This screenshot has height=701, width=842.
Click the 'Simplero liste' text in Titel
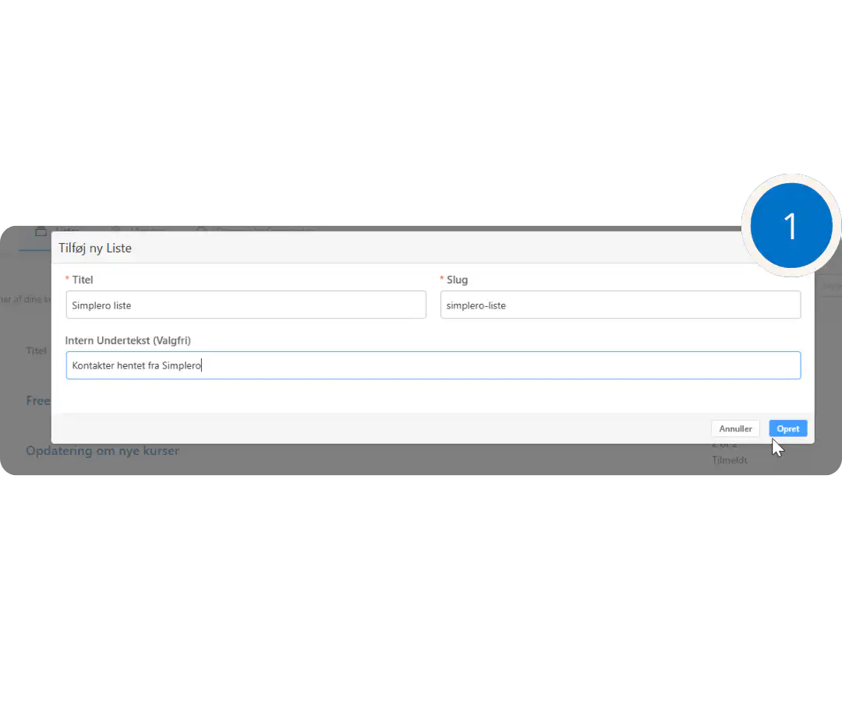pos(101,305)
